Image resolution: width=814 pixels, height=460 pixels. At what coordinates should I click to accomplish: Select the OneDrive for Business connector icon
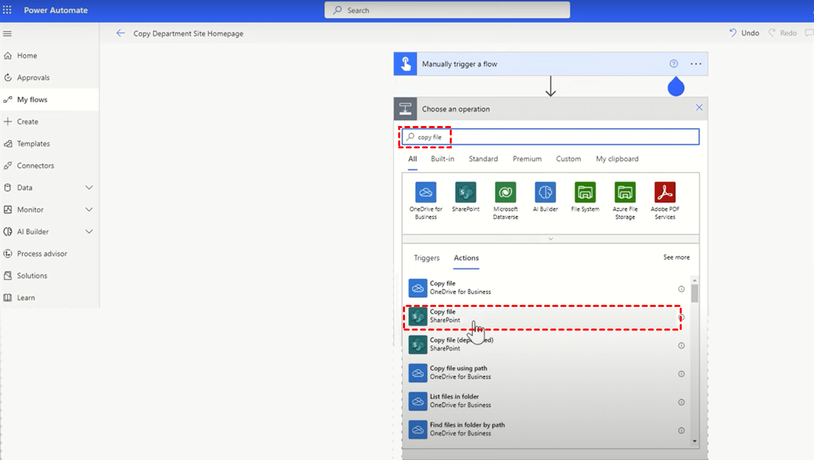425,192
